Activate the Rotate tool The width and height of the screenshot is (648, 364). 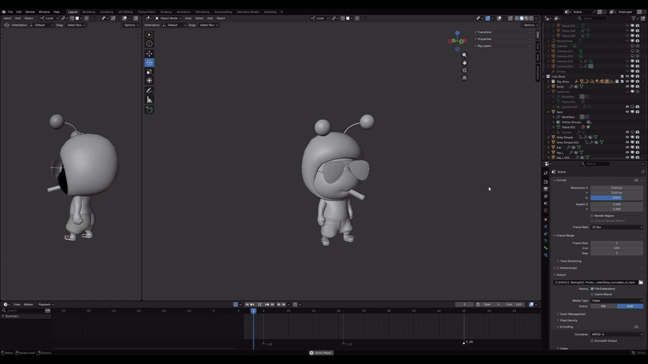tap(149, 63)
